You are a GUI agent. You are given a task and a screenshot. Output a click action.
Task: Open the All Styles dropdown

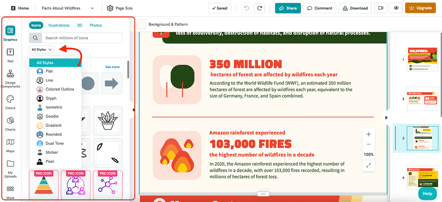pyautogui.click(x=42, y=49)
